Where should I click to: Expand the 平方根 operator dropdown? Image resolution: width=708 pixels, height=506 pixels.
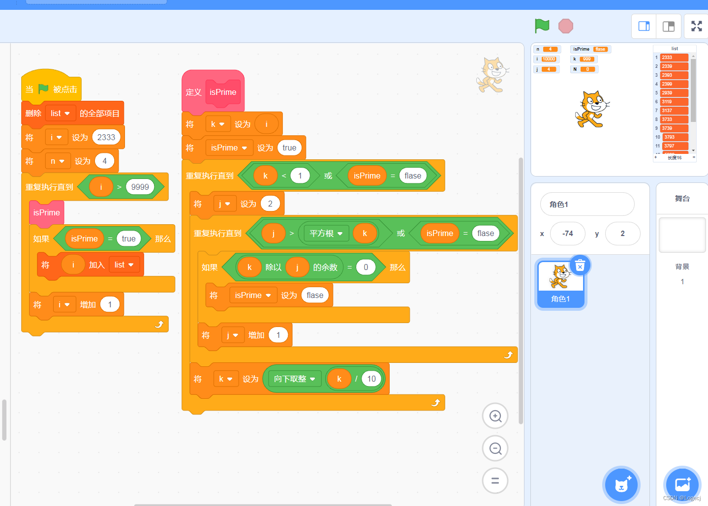(326, 234)
